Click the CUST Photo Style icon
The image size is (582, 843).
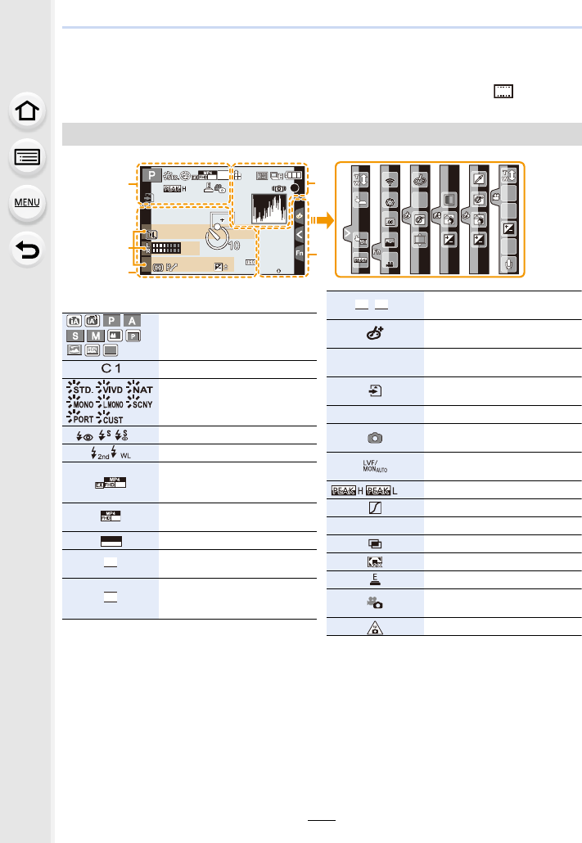point(110,417)
